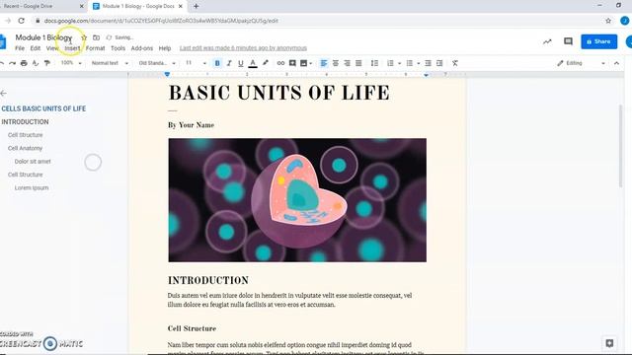This screenshot has width=632, height=355.
Task: Toggle italic formatting
Action: (x=229, y=63)
